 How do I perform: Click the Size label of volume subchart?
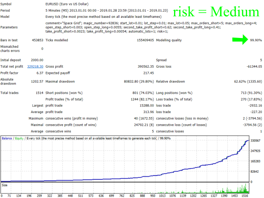(5, 185)
